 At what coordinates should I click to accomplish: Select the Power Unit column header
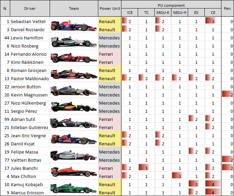pyautogui.click(x=110, y=8)
